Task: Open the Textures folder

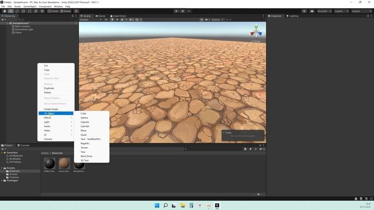Action: [14, 177]
